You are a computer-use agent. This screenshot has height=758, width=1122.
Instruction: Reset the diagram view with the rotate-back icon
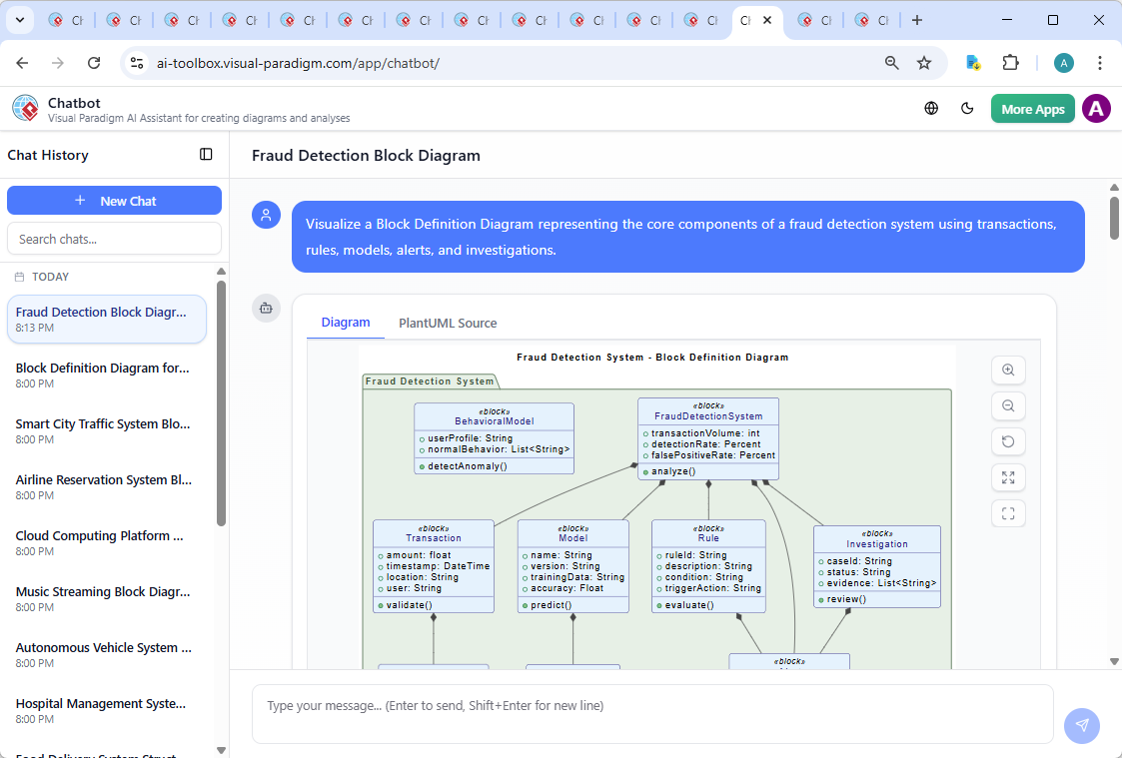click(1008, 441)
